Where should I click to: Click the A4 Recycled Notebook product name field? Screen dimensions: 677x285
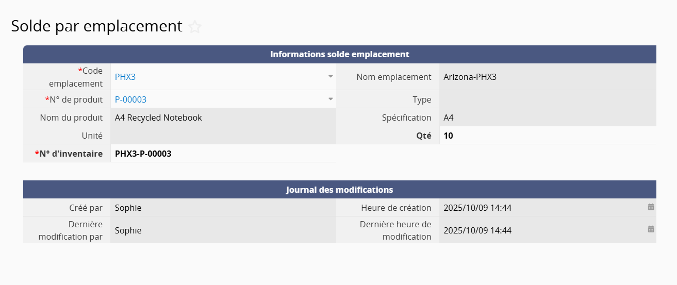tap(158, 118)
